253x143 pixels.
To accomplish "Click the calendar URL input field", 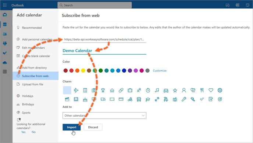I will pyautogui.click(x=104, y=39).
